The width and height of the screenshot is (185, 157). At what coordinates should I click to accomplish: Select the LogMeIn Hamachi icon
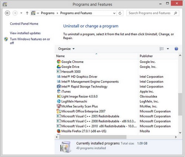point(58,101)
